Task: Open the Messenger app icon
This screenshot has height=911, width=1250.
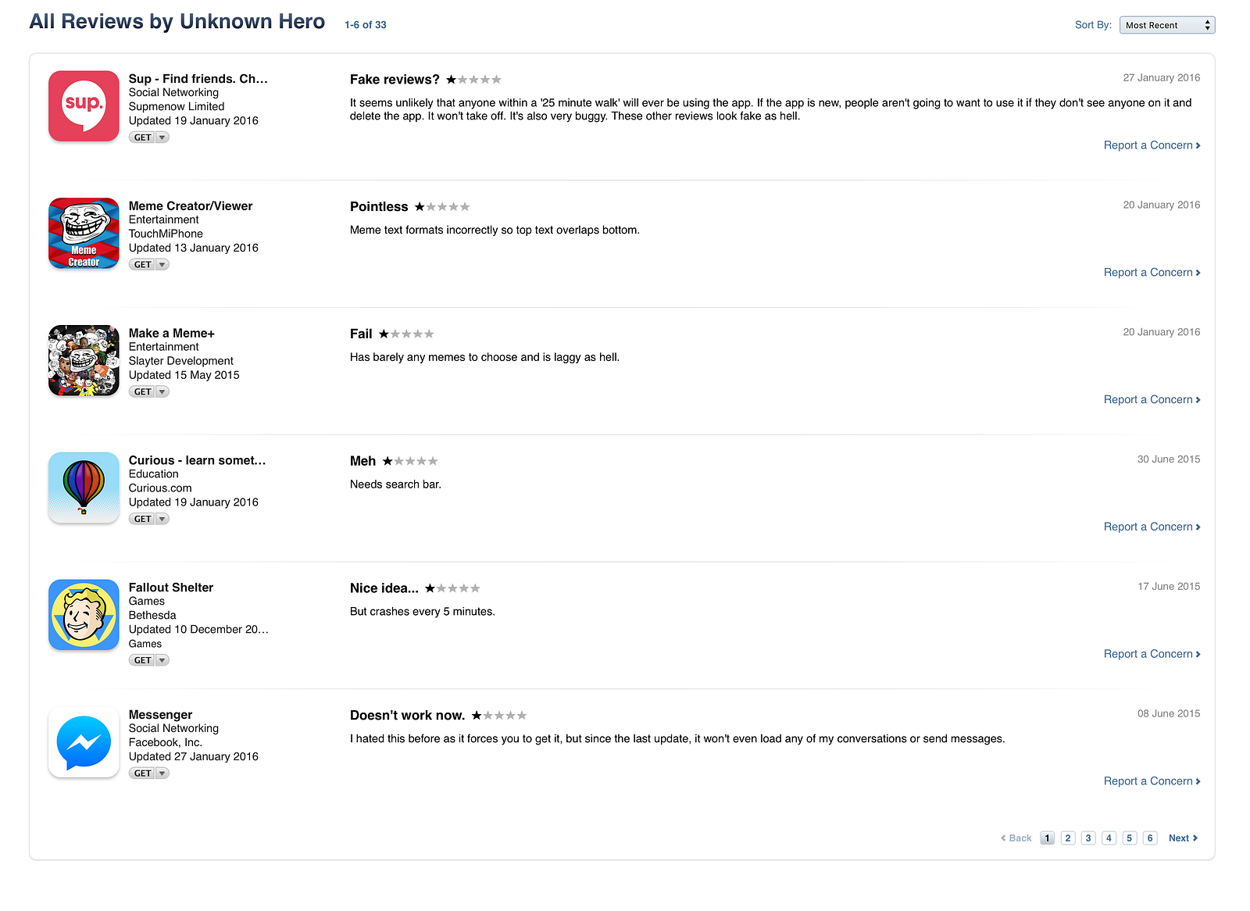Action: coord(84,742)
